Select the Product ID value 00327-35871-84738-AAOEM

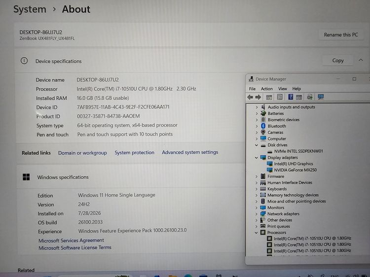pos(109,116)
